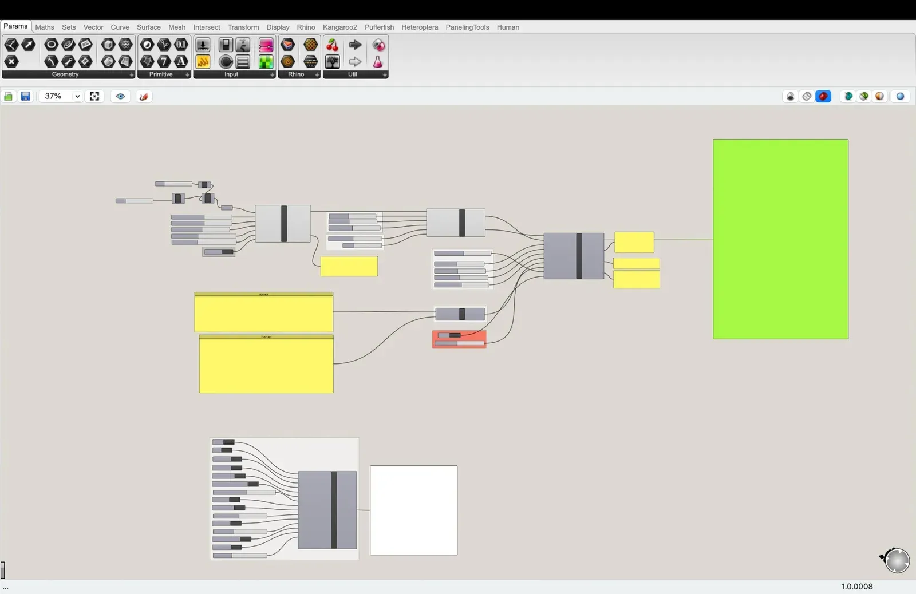
Task: Expand the Rhino panel with its plus
Action: coord(317,75)
